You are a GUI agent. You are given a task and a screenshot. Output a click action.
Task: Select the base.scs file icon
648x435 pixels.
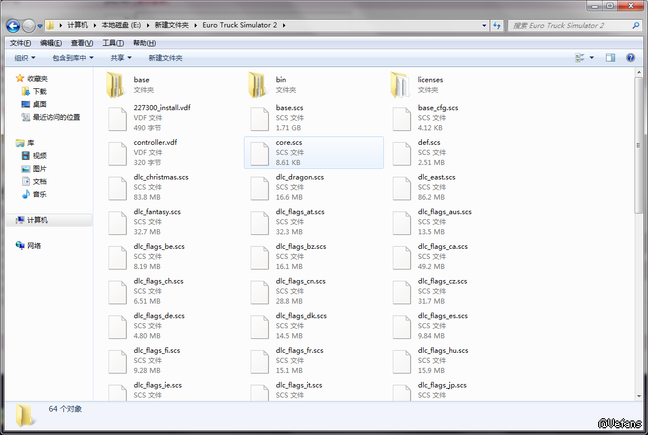pyautogui.click(x=259, y=118)
